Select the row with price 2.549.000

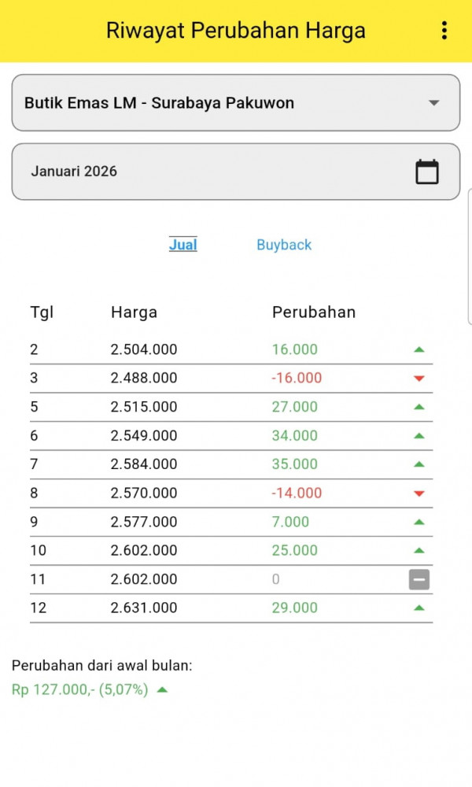coord(144,436)
